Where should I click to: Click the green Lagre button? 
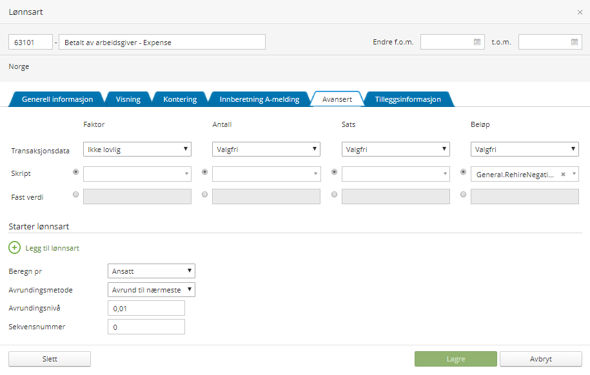click(455, 359)
